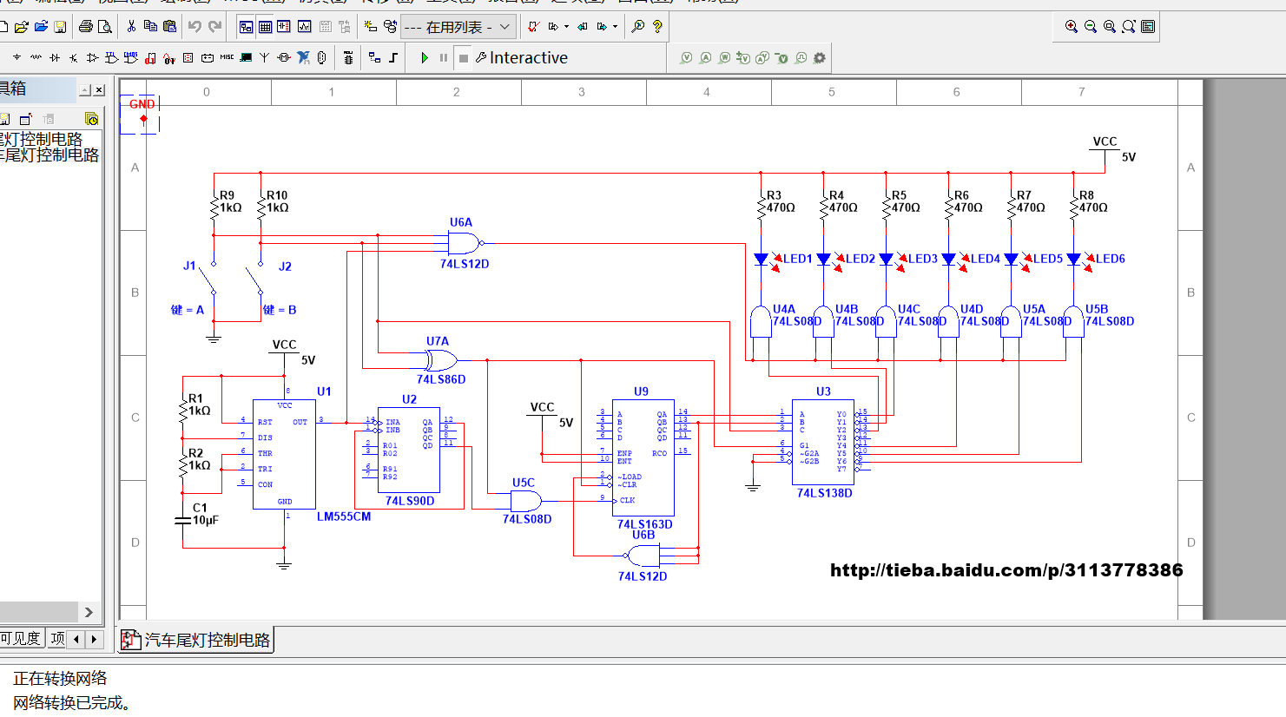The height and width of the screenshot is (717, 1286).
Task: Open probe settings gear icon
Action: [819, 58]
